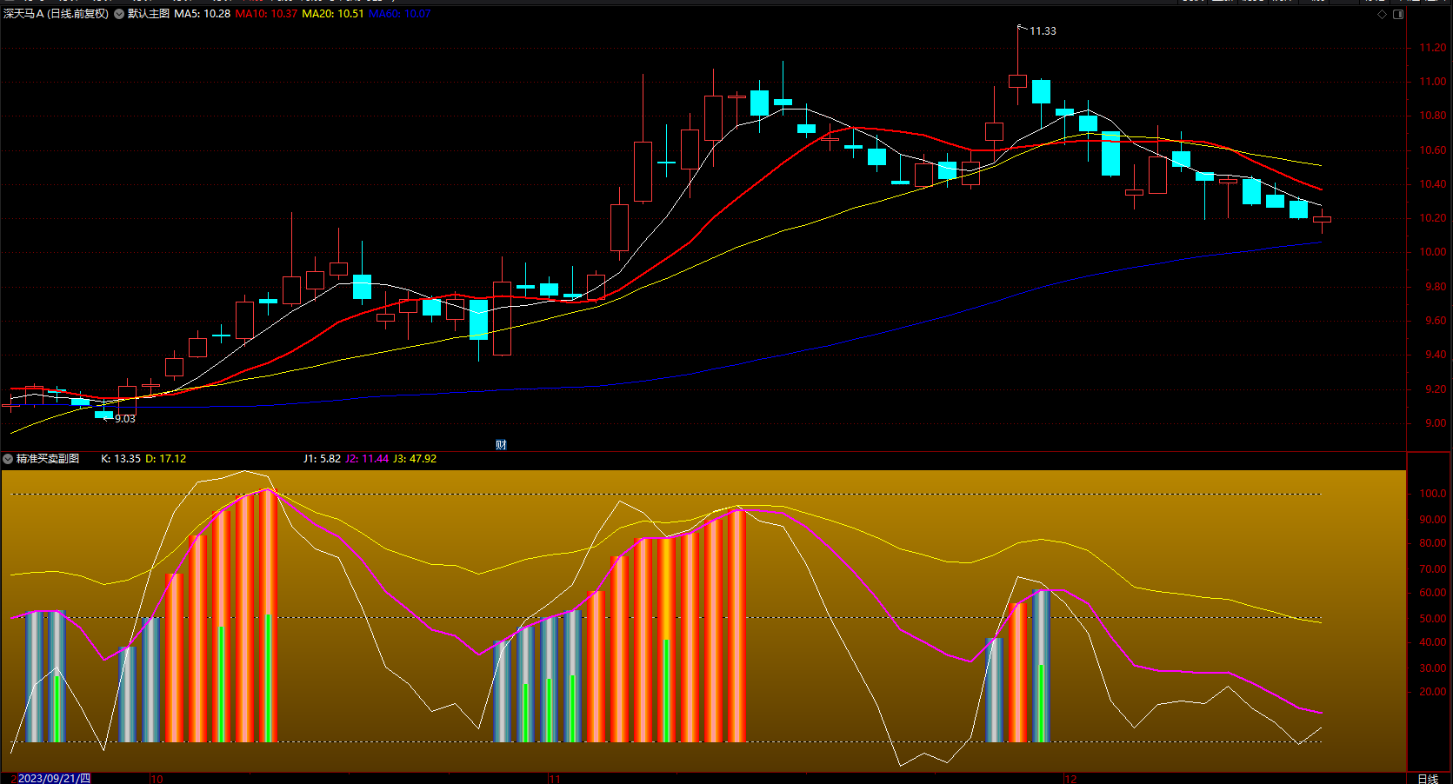1453x784 pixels.
Task: Click the J3: 47.92 readout
Action: [x=415, y=459]
